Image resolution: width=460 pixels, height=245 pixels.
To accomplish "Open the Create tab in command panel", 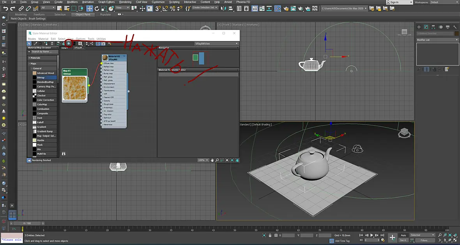I will (x=419, y=27).
